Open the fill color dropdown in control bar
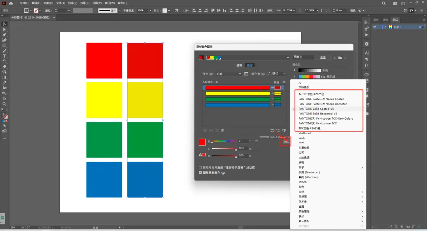The height and width of the screenshot is (231, 427). click(30, 11)
